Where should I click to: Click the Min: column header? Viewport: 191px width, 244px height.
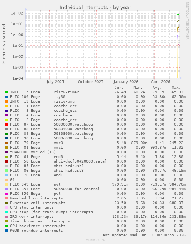[138, 88]
